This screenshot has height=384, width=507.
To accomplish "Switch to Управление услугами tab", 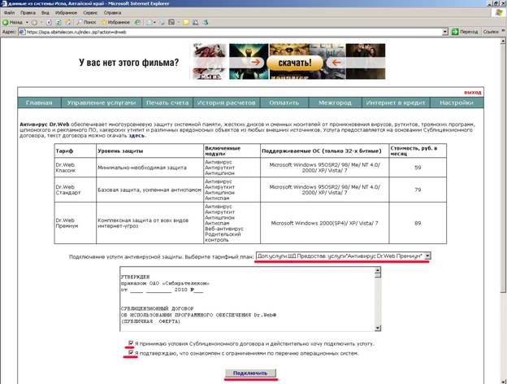I will coord(102,103).
